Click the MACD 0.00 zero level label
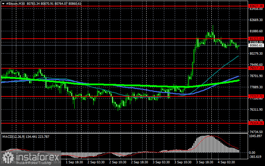This screenshot has width=265, height=166. [x=252, y=153]
